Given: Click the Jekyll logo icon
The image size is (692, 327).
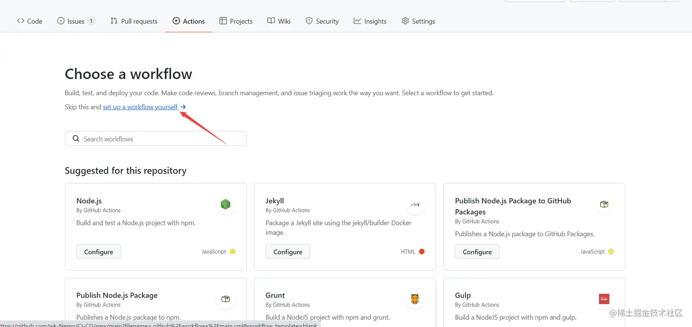Looking at the screenshot, I should (x=415, y=204).
